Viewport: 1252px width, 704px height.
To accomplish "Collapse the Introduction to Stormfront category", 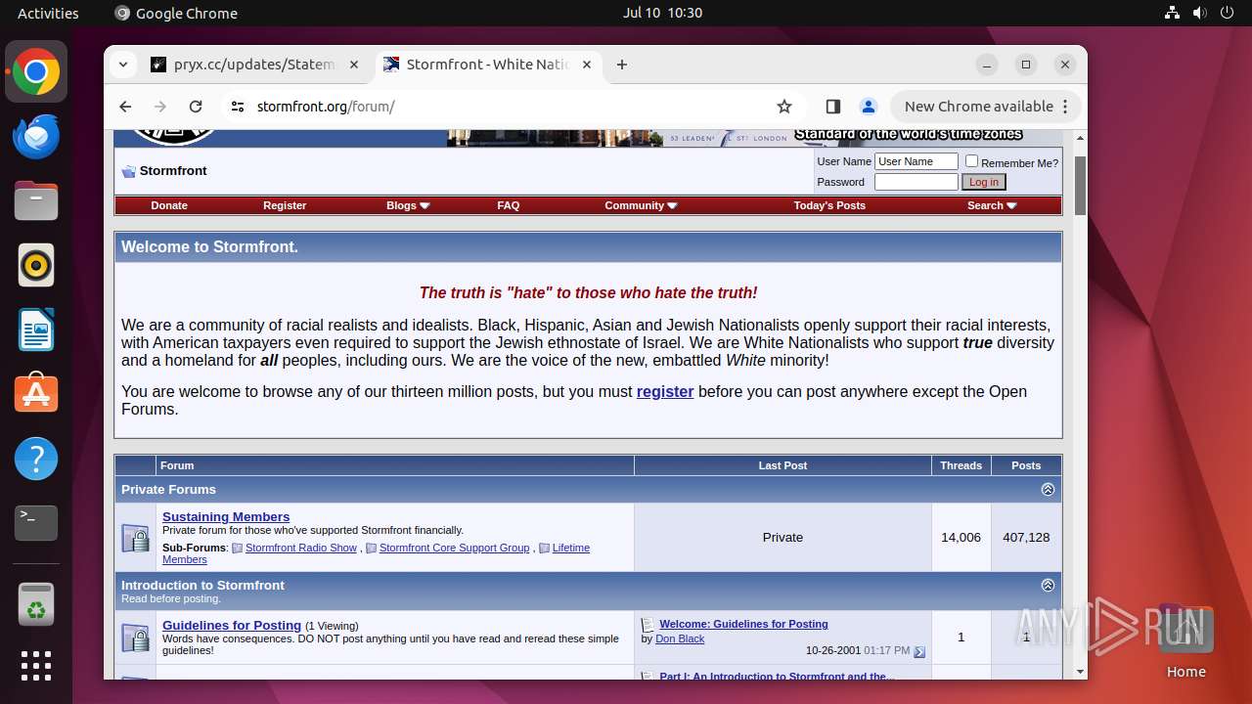I will point(1048,586).
